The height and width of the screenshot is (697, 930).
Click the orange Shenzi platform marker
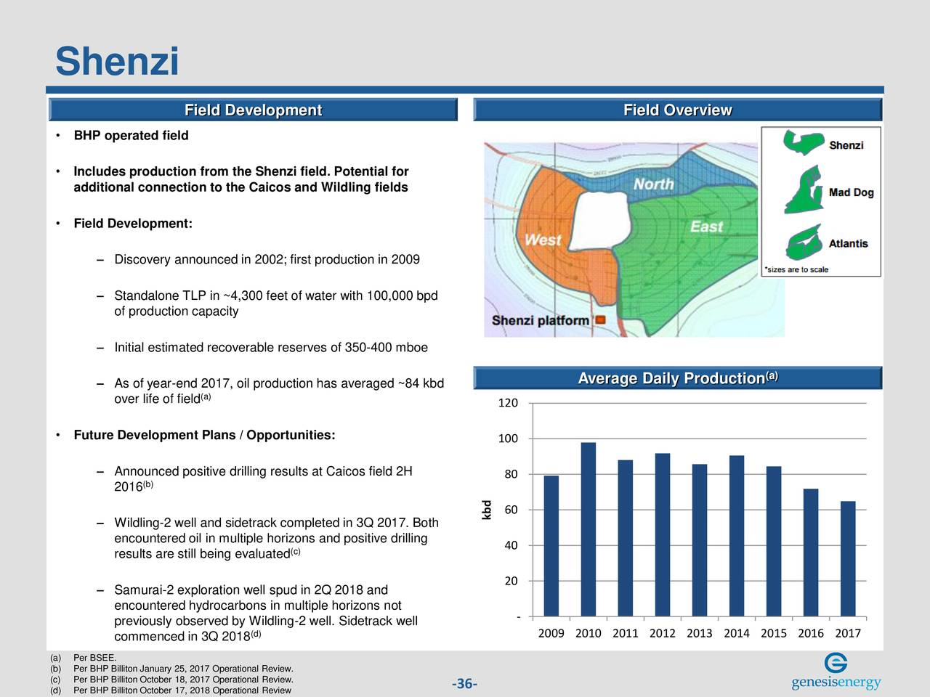tap(600, 319)
